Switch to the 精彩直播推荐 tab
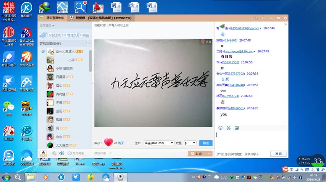This screenshot has width=326, height=182. pos(52,18)
